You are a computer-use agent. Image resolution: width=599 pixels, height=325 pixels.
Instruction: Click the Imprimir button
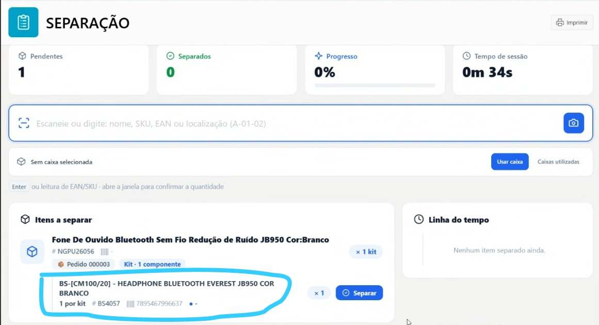click(x=572, y=23)
